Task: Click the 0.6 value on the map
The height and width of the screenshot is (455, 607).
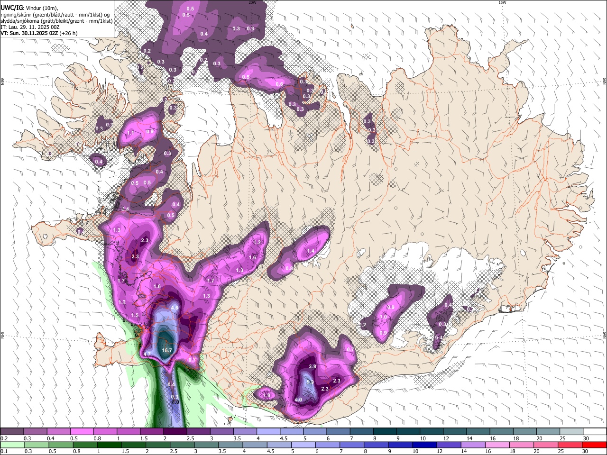Action: [x=279, y=84]
